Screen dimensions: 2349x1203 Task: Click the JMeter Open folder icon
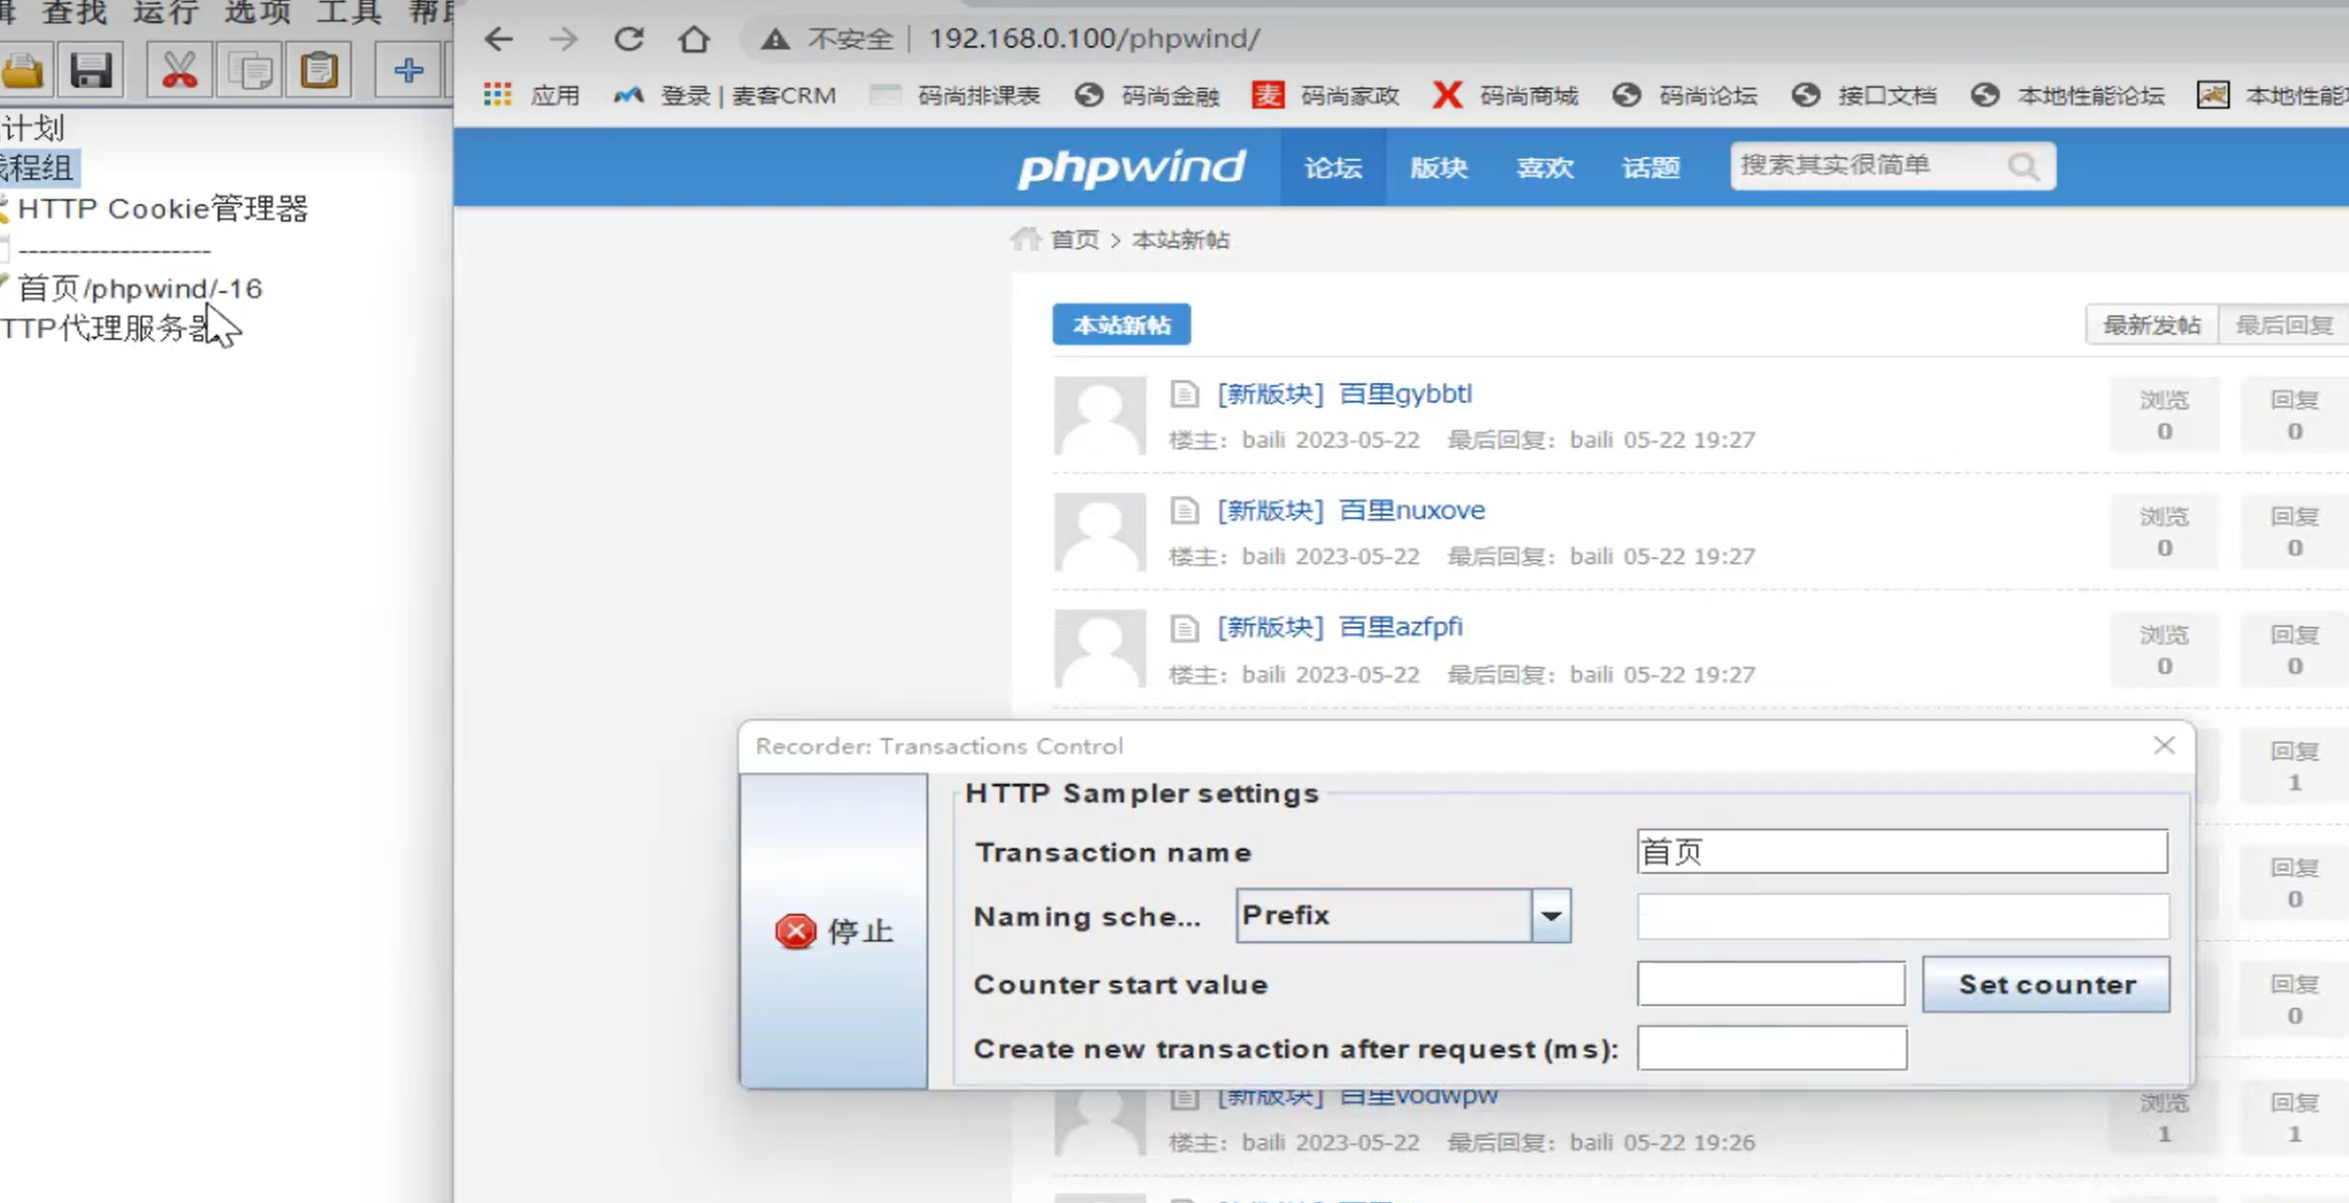22,70
